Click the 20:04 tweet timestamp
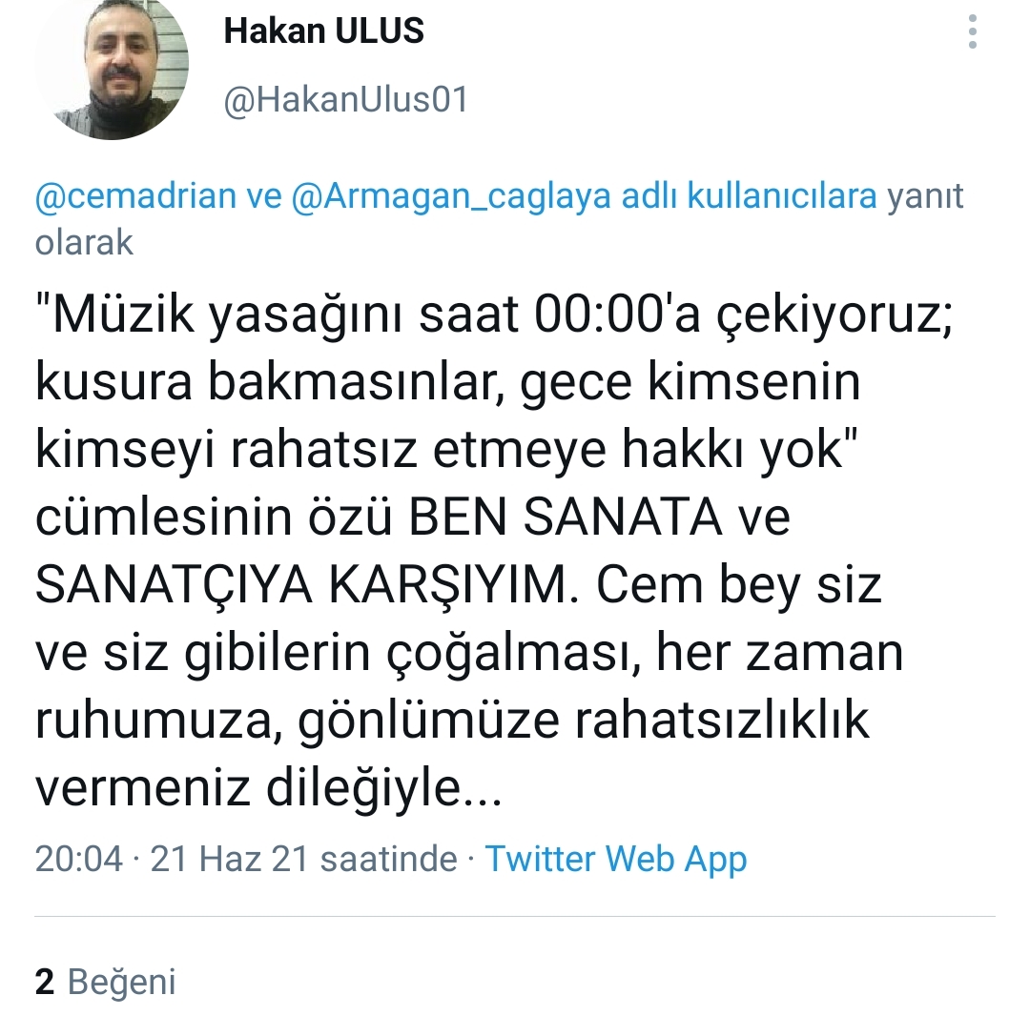Screen dimensions: 1030x1036 (78, 859)
